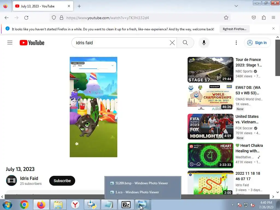Open the honeycomb snake game thumbnail
The image size is (280, 210).
coord(210,183)
